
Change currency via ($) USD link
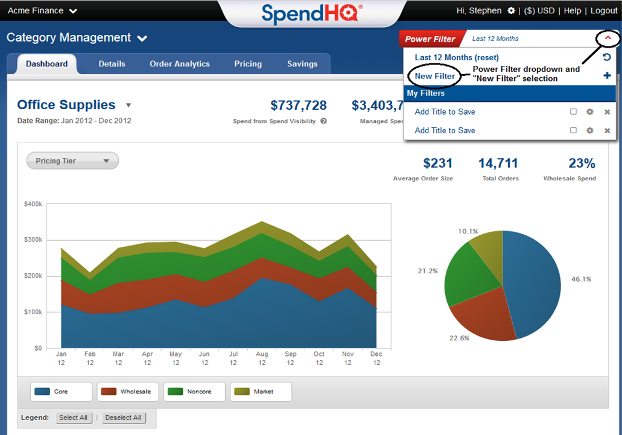click(539, 11)
